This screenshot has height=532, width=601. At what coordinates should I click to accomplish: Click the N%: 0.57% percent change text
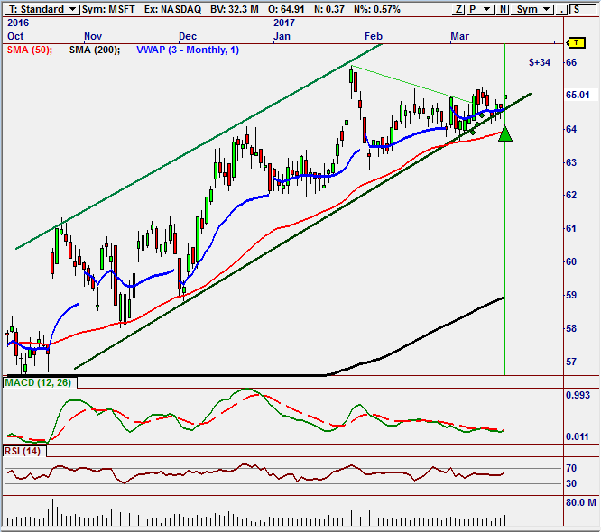point(377,9)
